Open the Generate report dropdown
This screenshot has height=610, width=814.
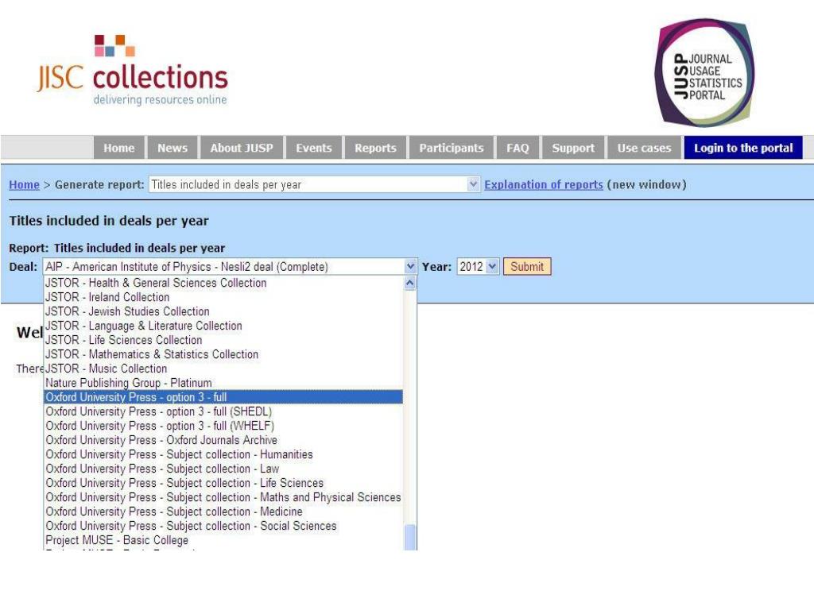315,184
